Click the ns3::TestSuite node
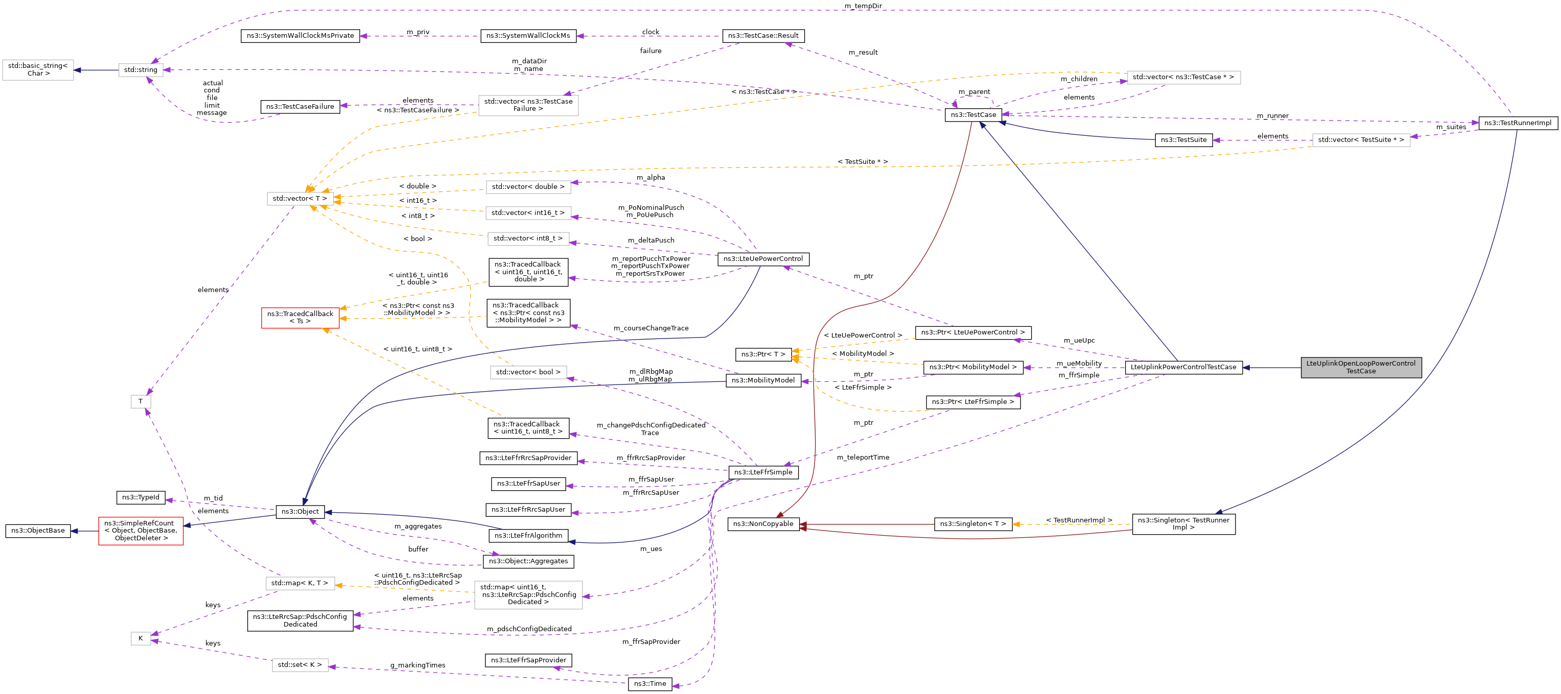The height and width of the screenshot is (694, 1561). (1183, 140)
